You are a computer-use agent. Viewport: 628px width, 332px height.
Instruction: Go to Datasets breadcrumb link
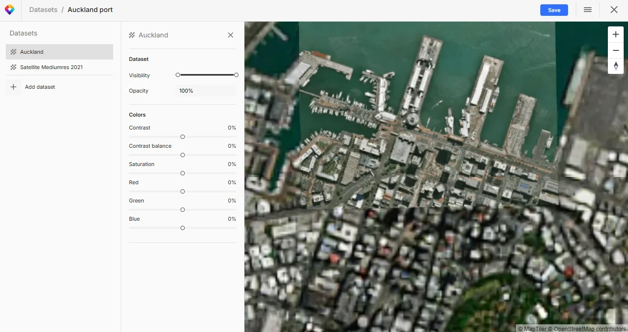click(x=43, y=10)
